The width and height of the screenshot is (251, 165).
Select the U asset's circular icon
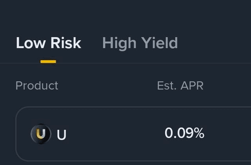(41, 134)
